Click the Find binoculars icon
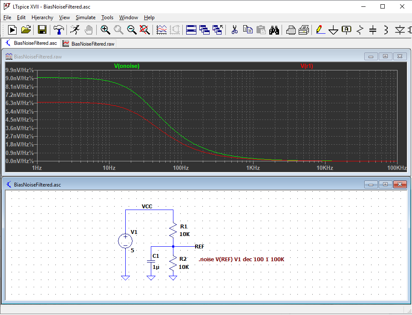The width and height of the screenshot is (412, 315). [274, 29]
